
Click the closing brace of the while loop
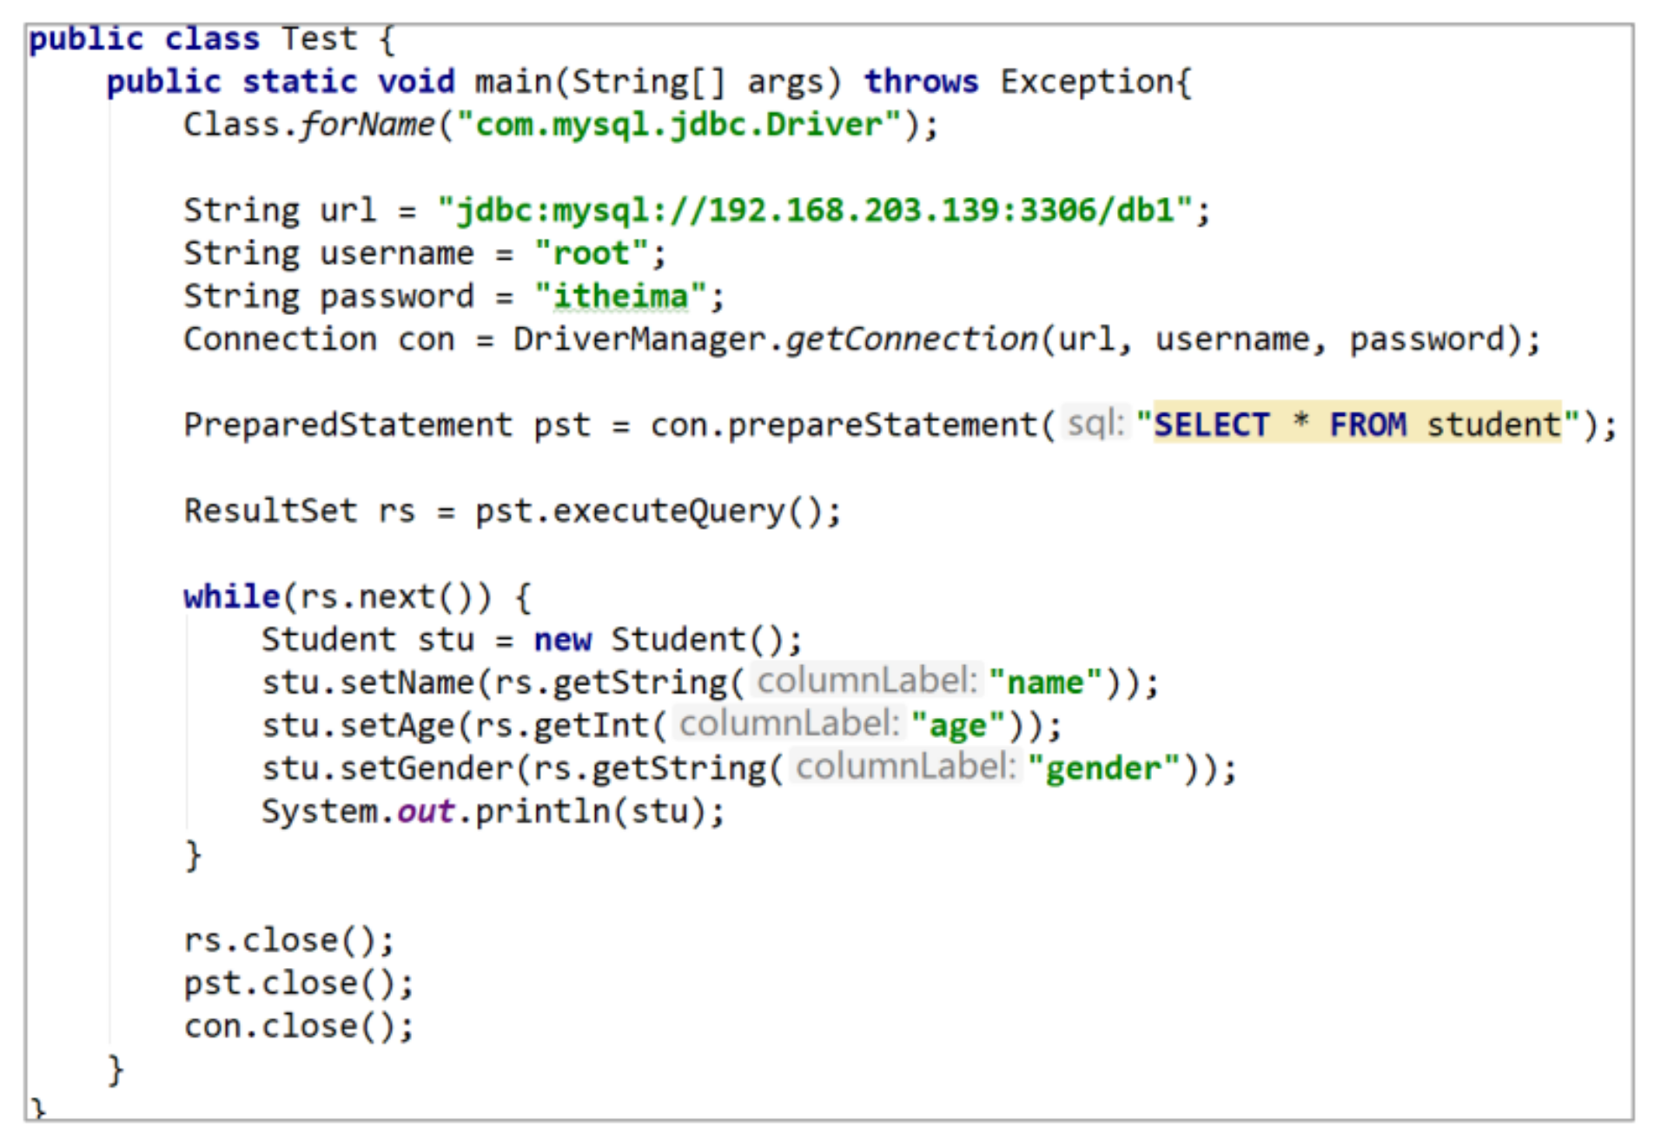[x=193, y=855]
